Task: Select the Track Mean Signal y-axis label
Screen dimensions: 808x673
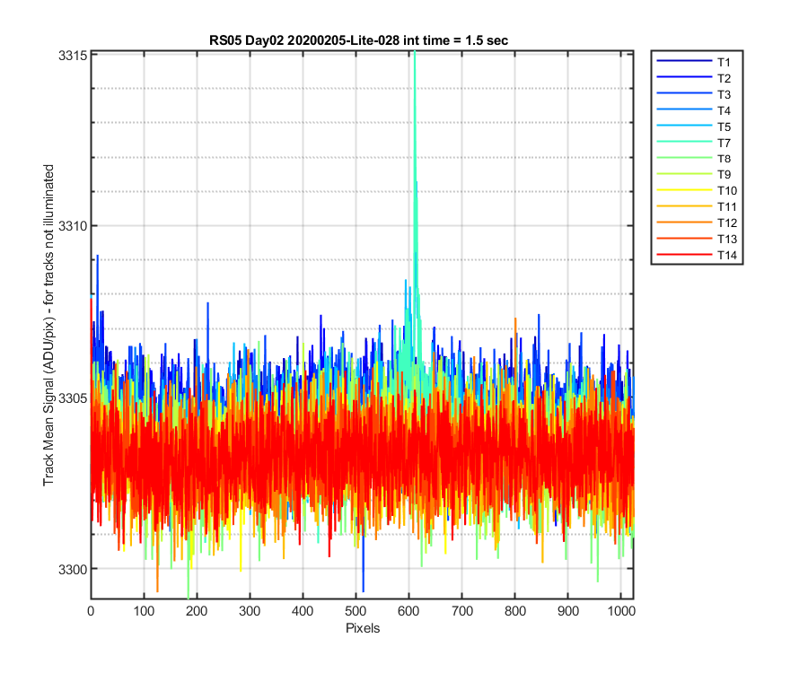Action: 48,325
